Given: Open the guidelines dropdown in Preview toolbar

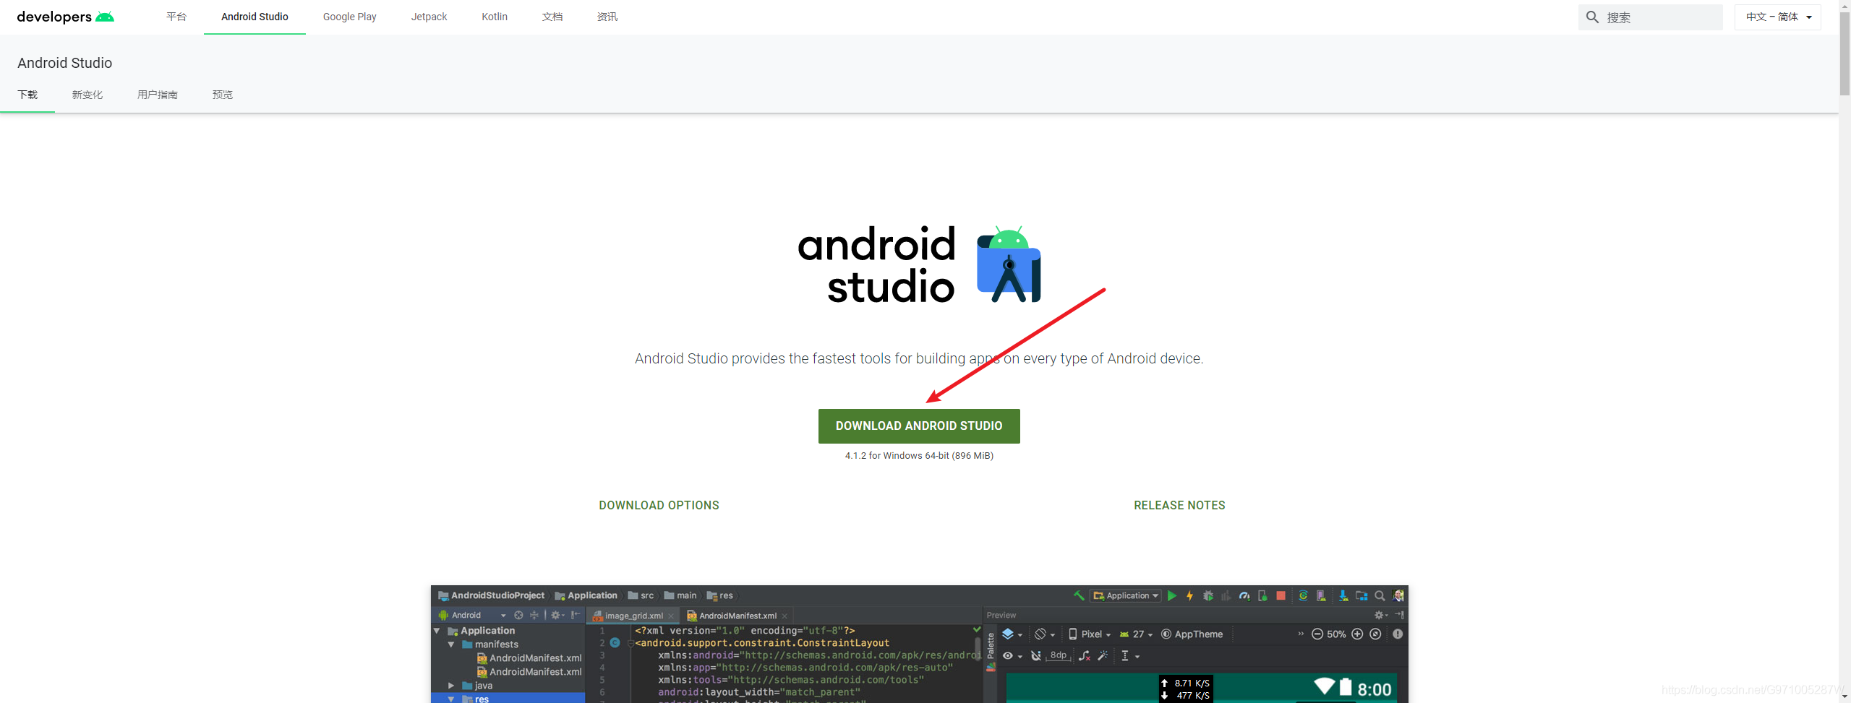Looking at the screenshot, I should tap(1129, 655).
